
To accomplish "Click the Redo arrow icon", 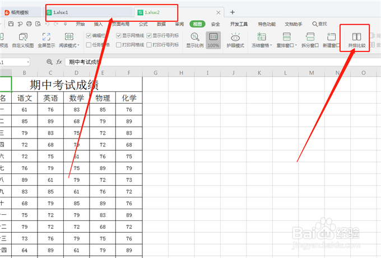I will click(56, 24).
